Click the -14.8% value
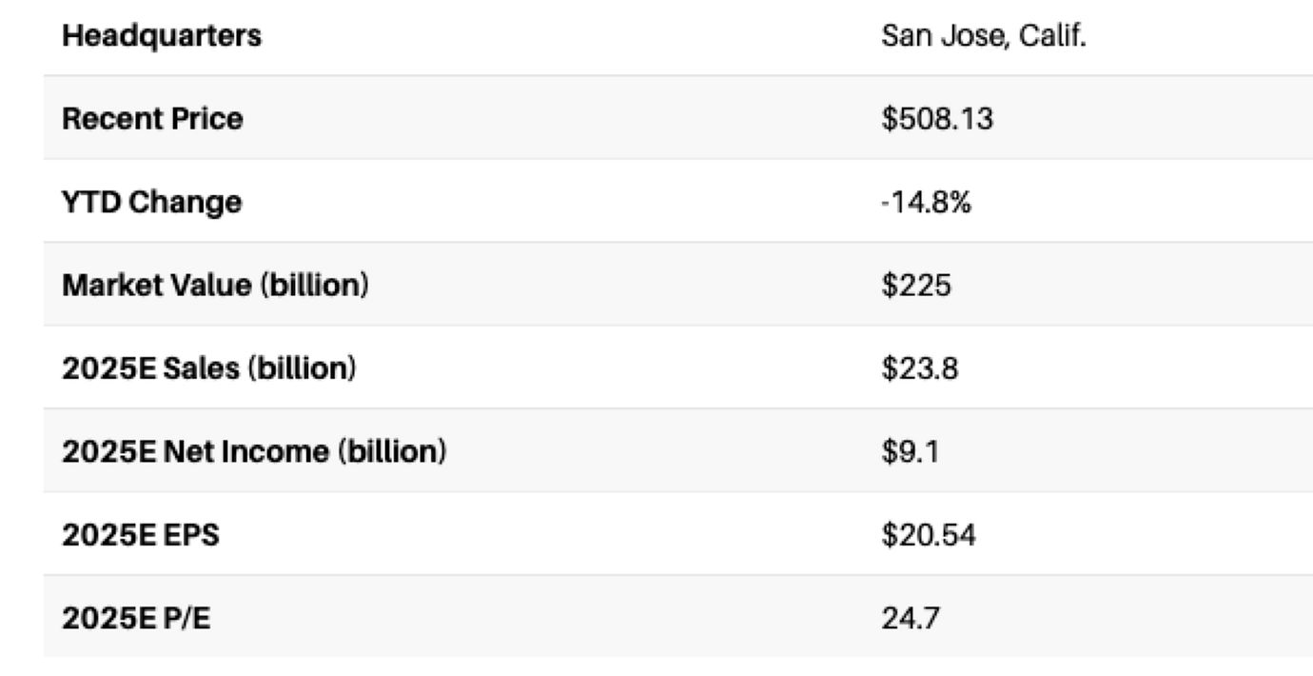The height and width of the screenshot is (676, 1313). coord(926,202)
